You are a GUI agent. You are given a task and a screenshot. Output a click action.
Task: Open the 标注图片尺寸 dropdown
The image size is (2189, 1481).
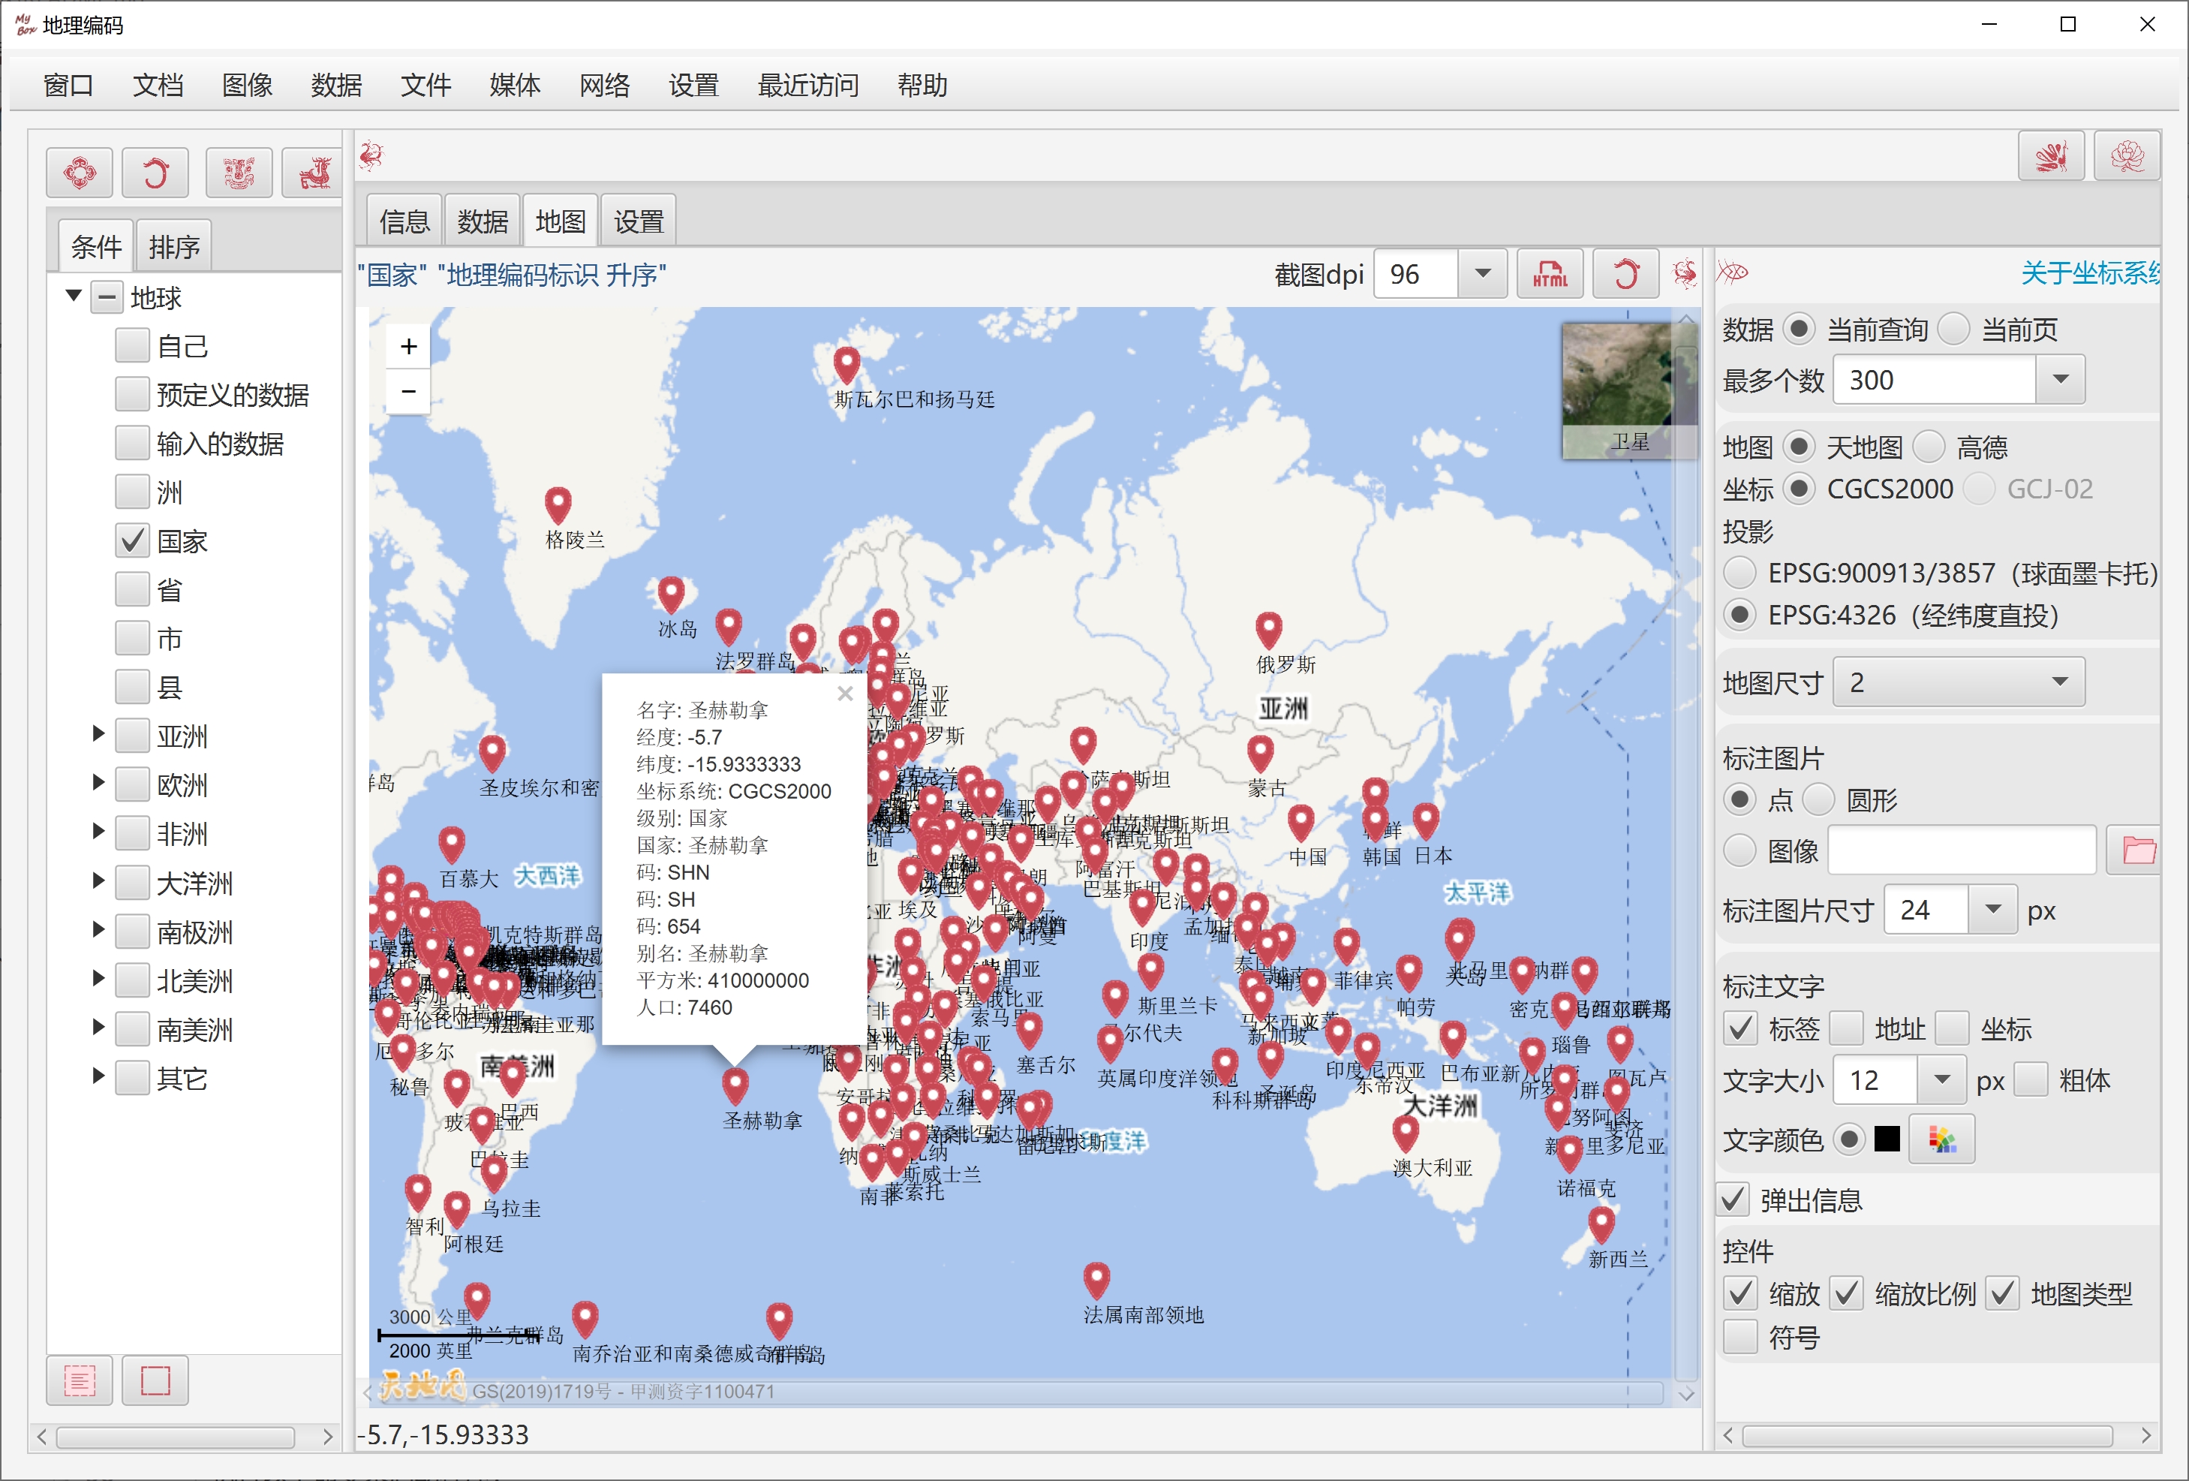coord(1992,909)
